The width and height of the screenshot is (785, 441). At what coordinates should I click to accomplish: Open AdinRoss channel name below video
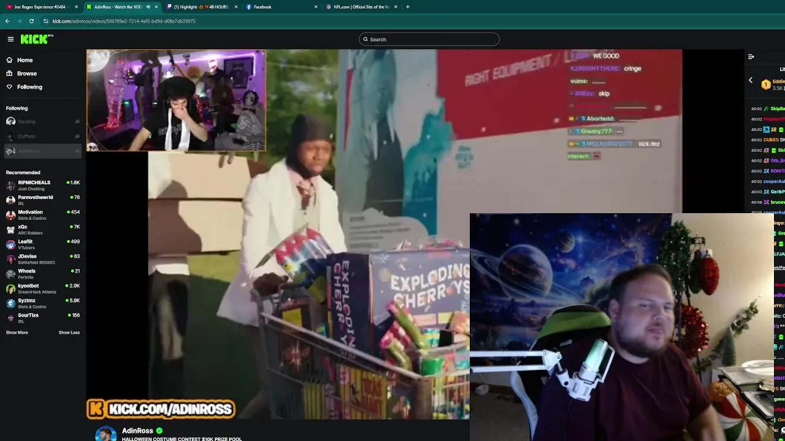tap(137, 431)
